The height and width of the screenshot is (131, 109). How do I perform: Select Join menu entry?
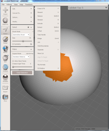click(48, 42)
